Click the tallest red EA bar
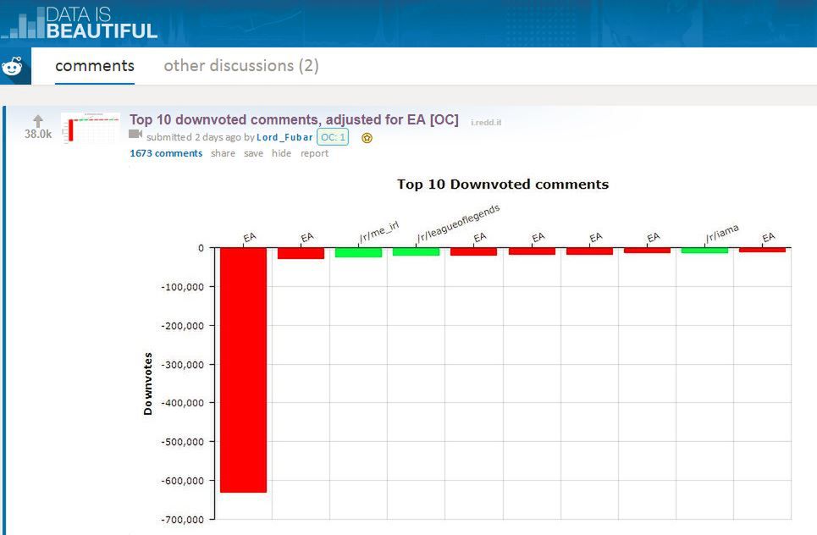 click(243, 370)
